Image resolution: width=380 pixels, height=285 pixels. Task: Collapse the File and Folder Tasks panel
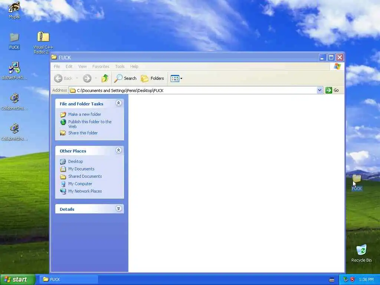coord(118,103)
